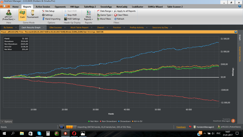This screenshot has width=243, height=137.
Task: Open the SitNGo Wizard ribbon tab
Action: 155,7
